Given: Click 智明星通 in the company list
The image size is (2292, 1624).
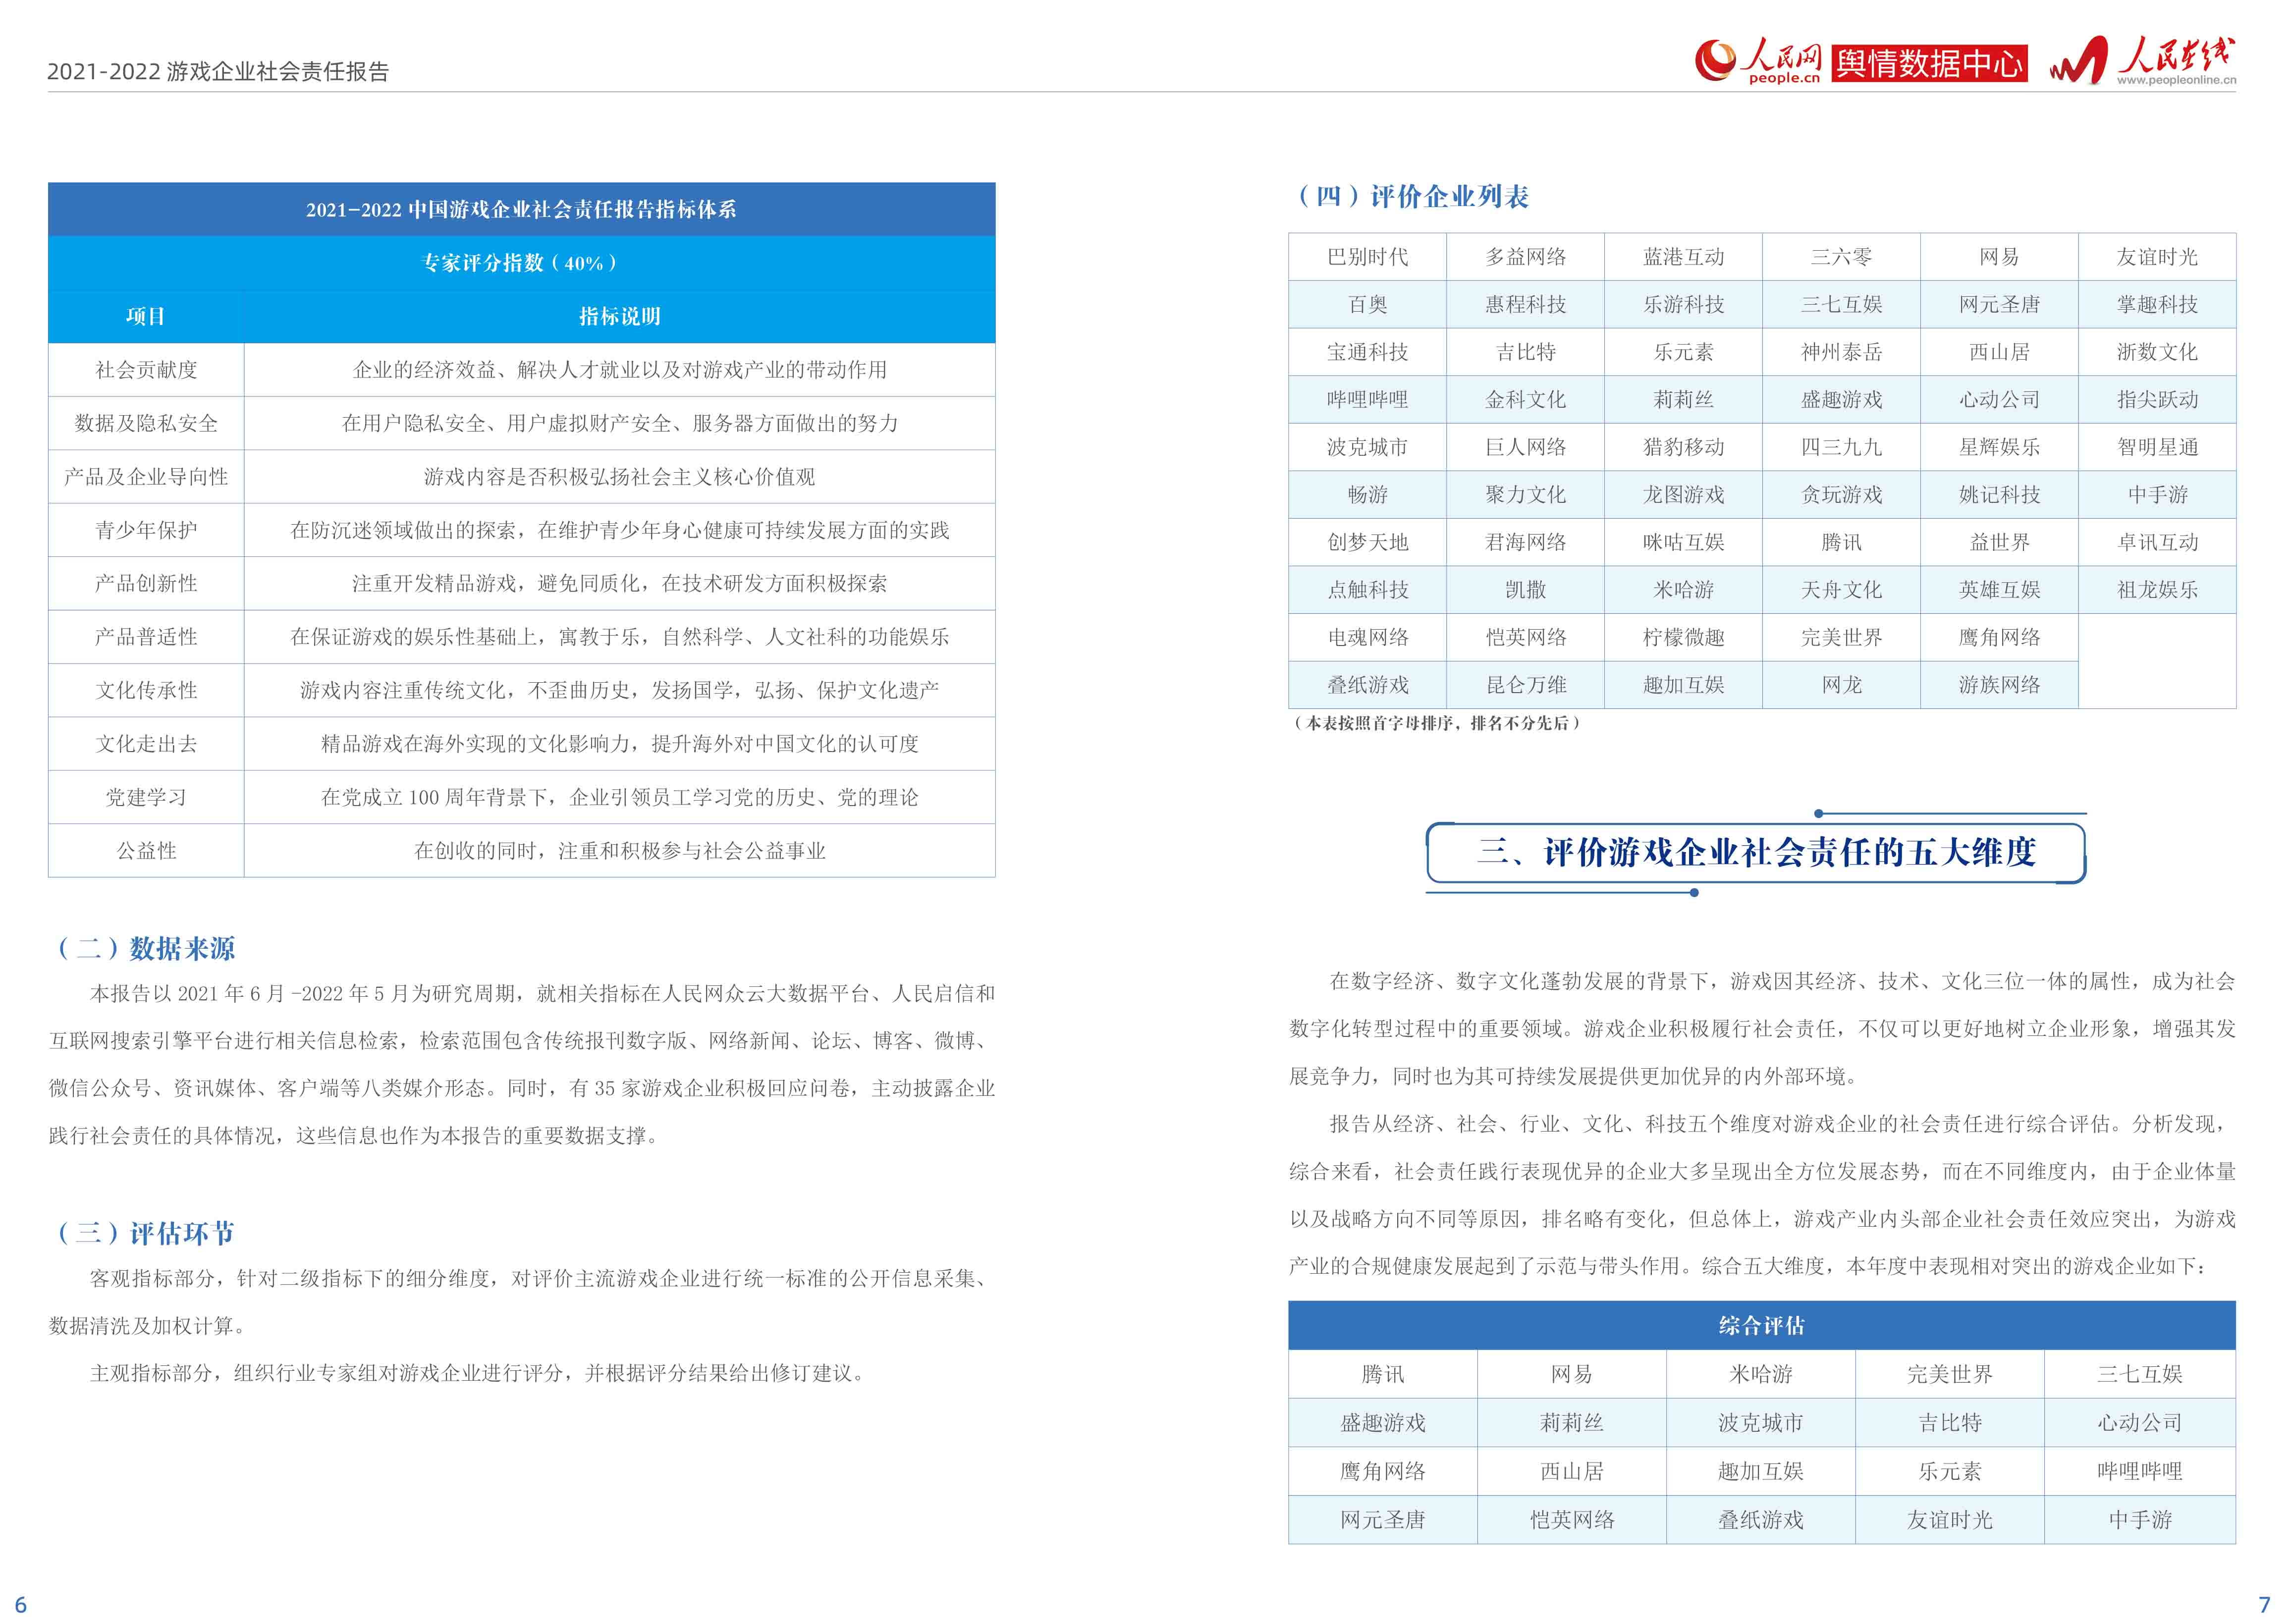Looking at the screenshot, I should (x=2157, y=447).
